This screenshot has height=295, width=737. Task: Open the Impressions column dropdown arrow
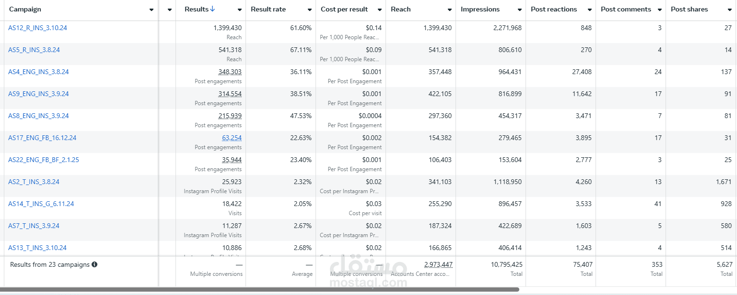(x=519, y=10)
